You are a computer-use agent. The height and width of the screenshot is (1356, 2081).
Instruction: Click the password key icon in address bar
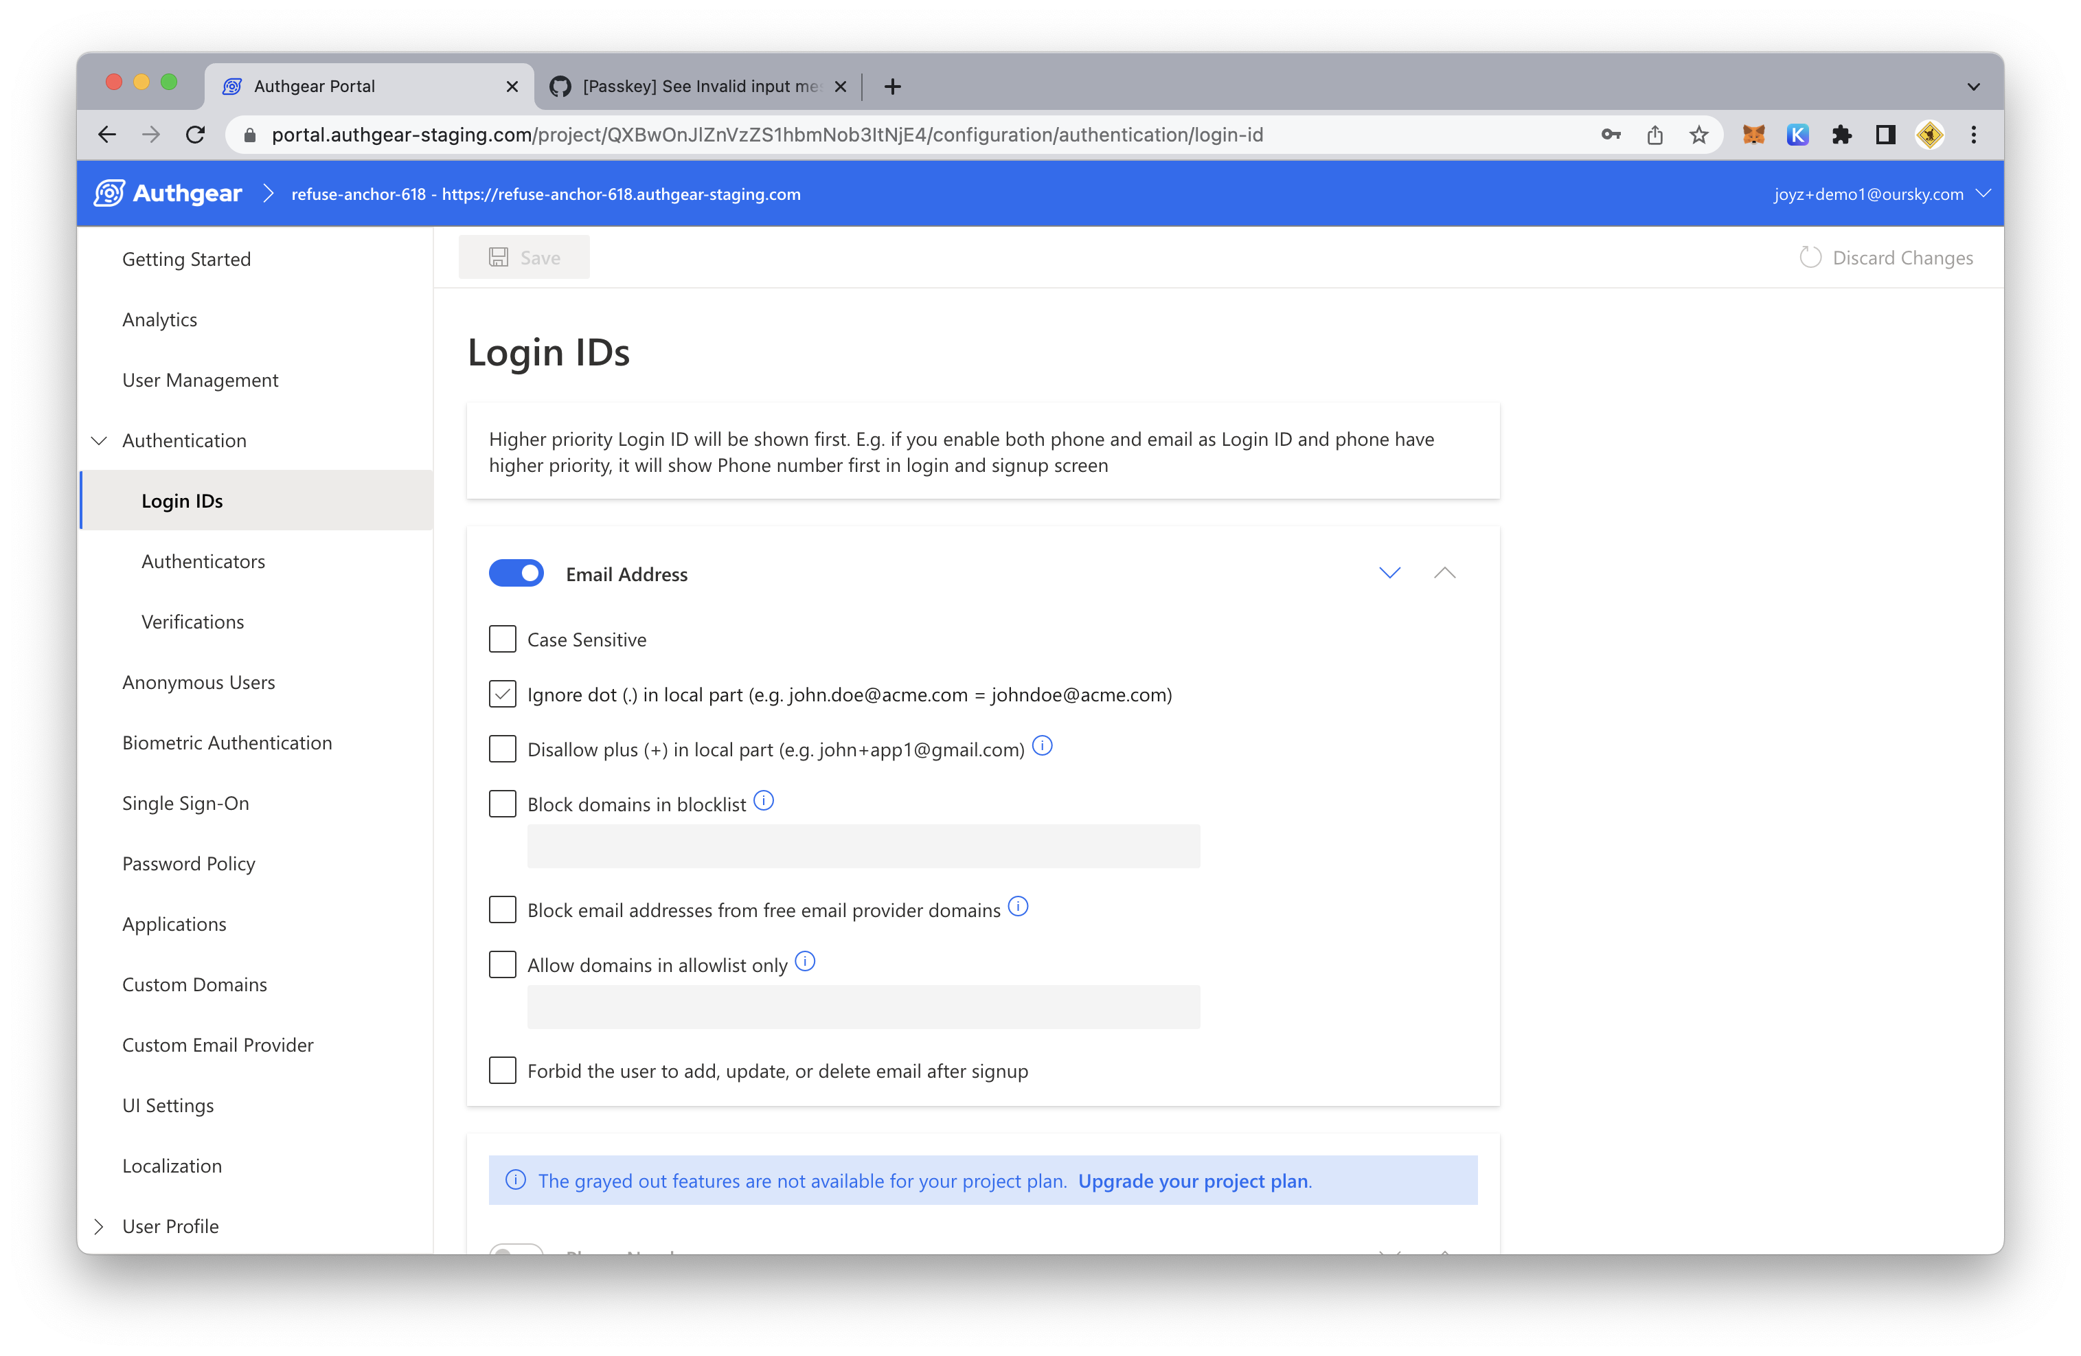coord(1611,134)
